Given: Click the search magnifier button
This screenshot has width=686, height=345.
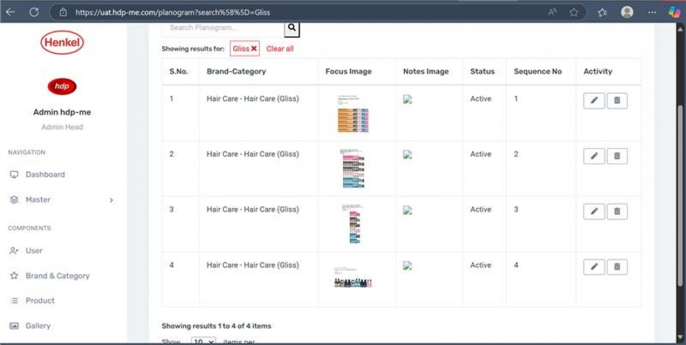Looking at the screenshot, I should 292,28.
